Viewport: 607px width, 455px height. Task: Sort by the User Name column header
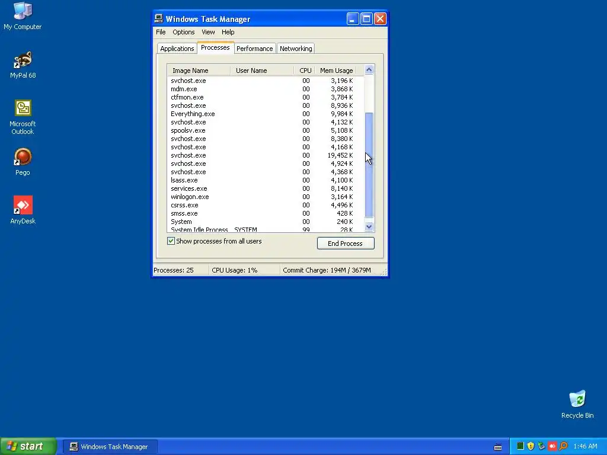click(262, 71)
